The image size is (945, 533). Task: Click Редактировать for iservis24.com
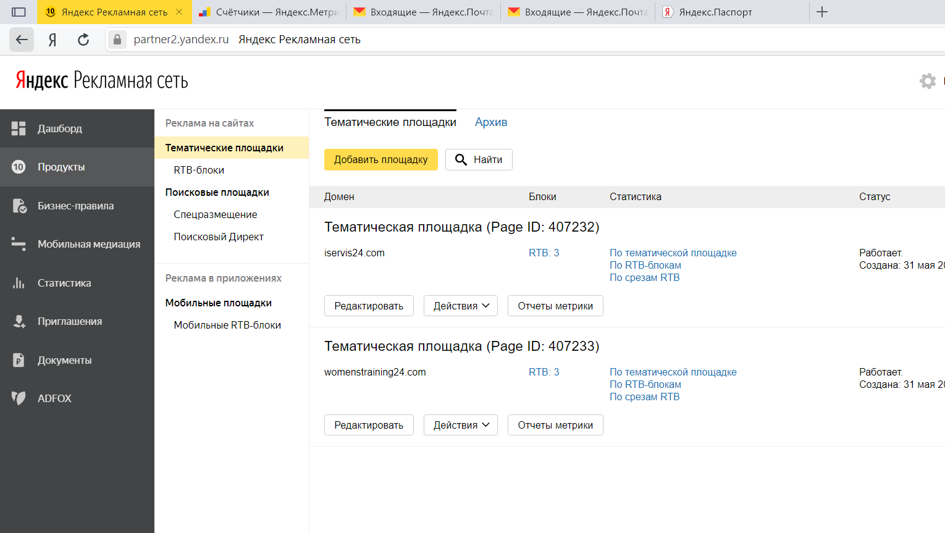369,306
